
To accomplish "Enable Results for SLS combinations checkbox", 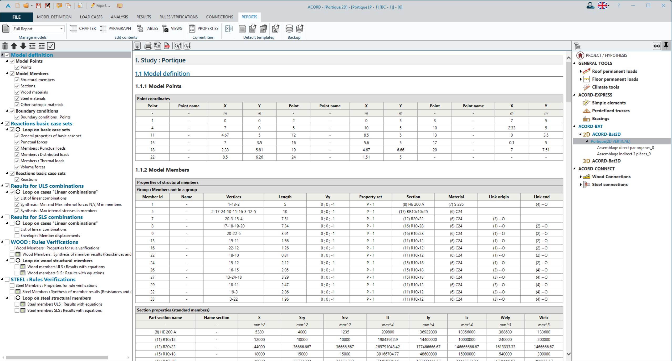I will [7, 217].
